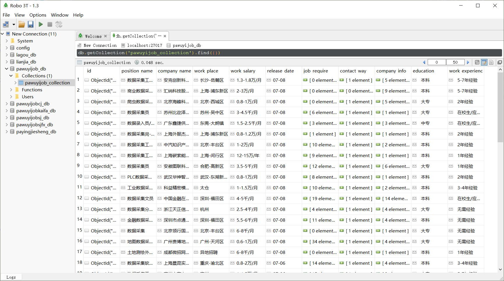Switch to the Welcome tab

point(93,36)
